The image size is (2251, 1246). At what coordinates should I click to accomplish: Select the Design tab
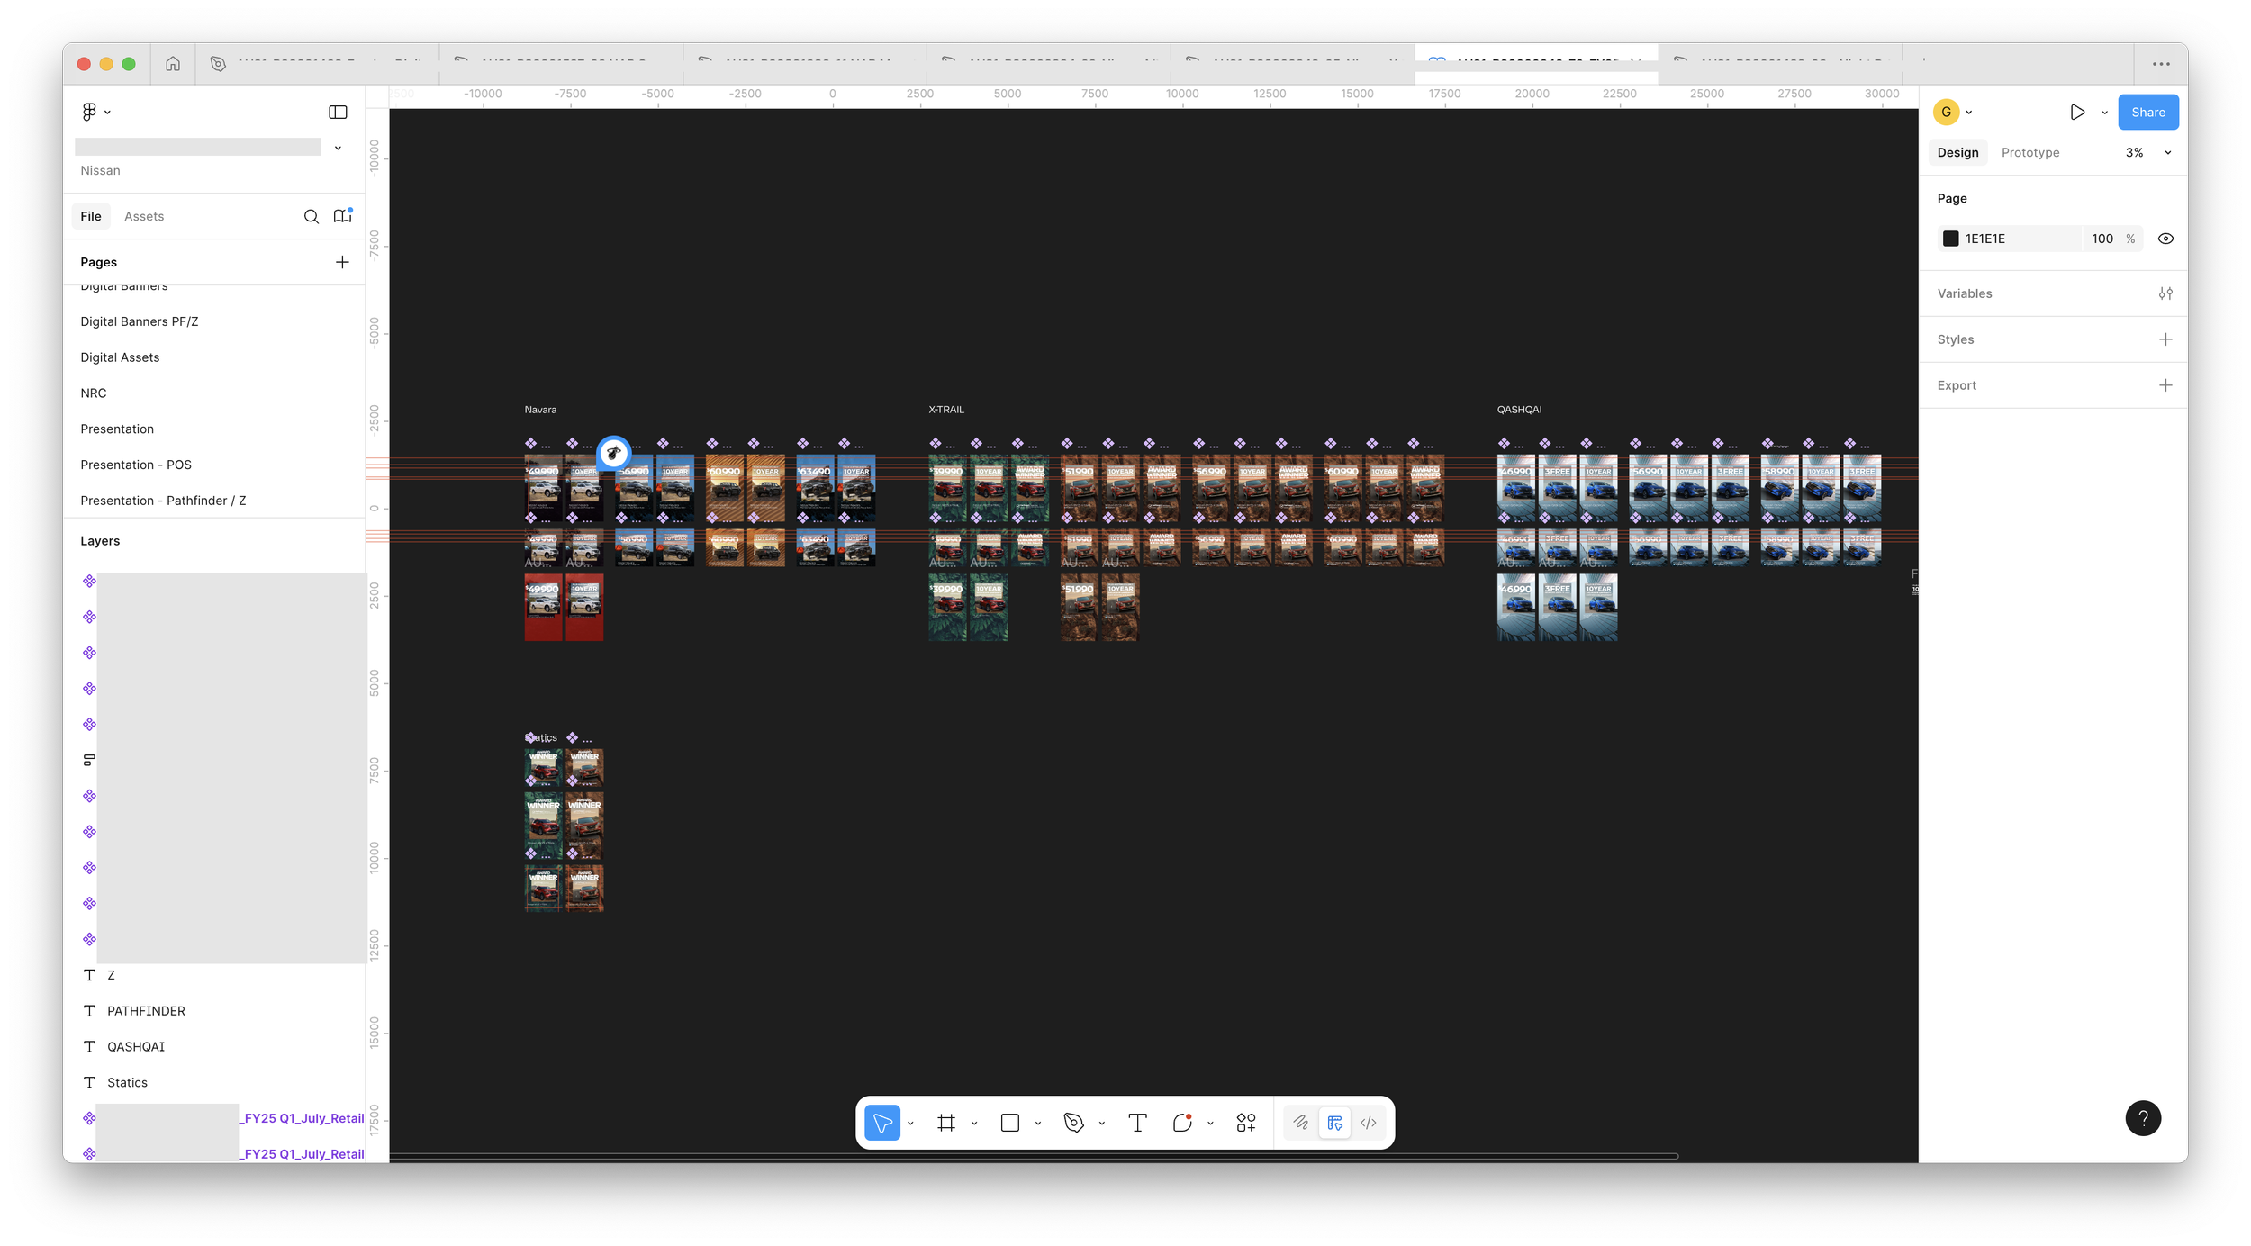(1957, 152)
